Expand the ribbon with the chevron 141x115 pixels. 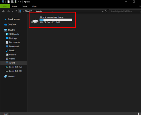(x=140, y=6)
